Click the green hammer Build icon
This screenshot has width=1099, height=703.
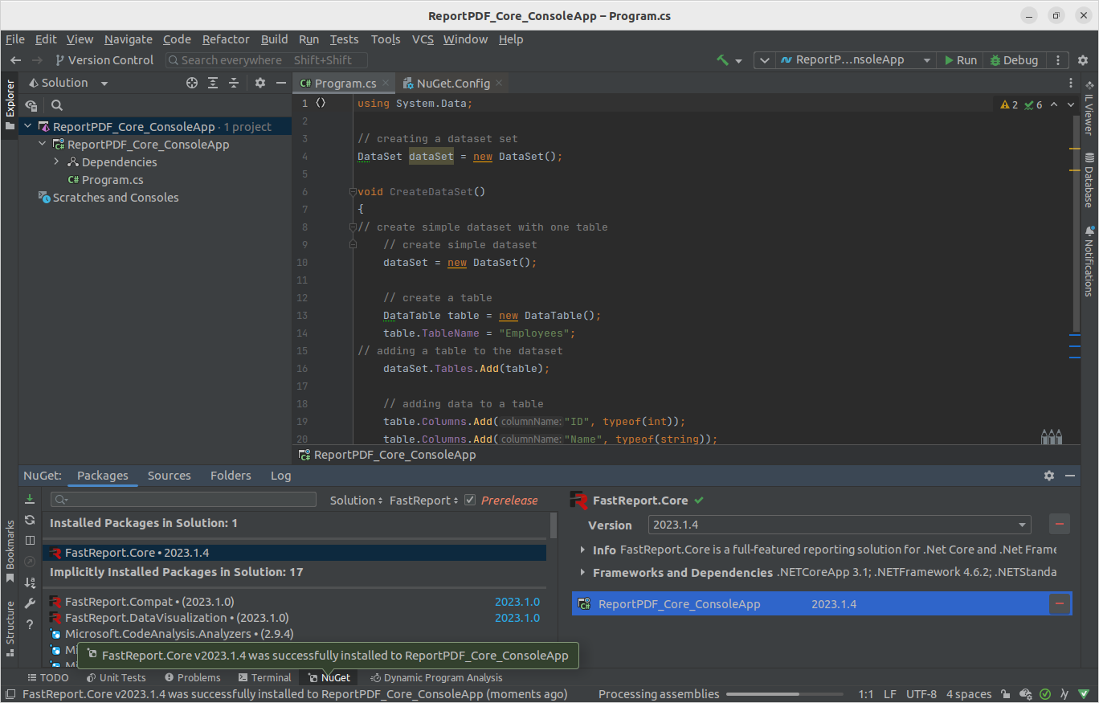tap(723, 60)
